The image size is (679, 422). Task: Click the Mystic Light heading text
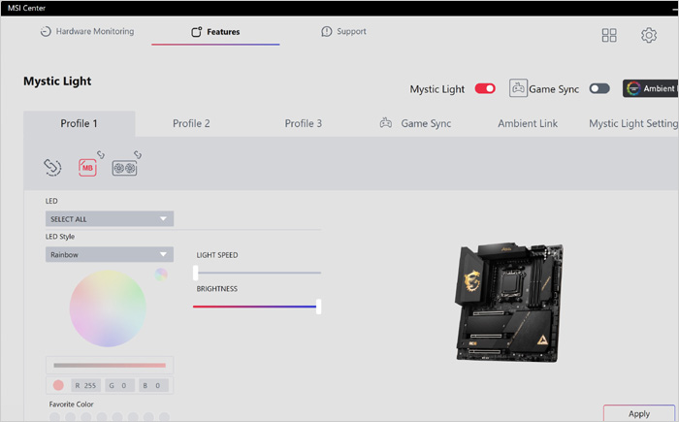[57, 81]
